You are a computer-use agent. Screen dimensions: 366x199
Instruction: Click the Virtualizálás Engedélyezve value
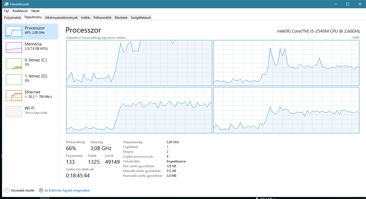click(x=176, y=161)
